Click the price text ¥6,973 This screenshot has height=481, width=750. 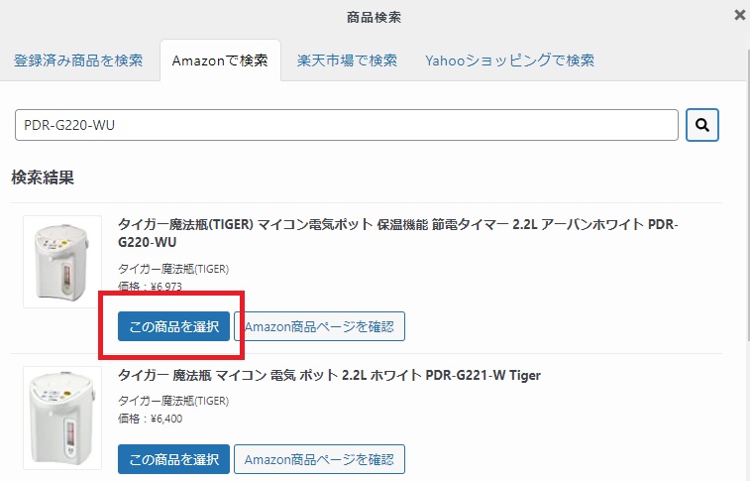tap(166, 287)
